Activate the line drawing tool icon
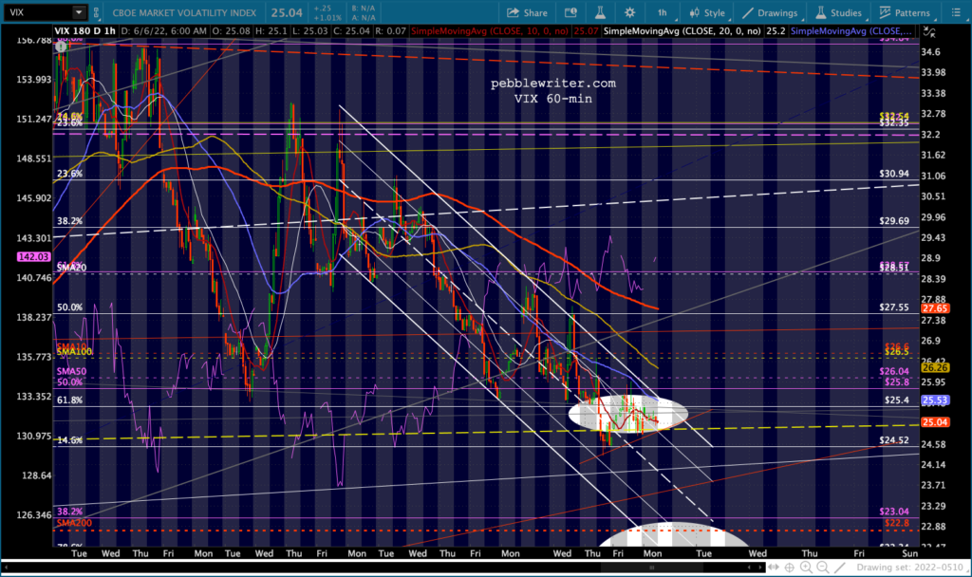Image resolution: width=972 pixels, height=577 pixels. pos(839,568)
